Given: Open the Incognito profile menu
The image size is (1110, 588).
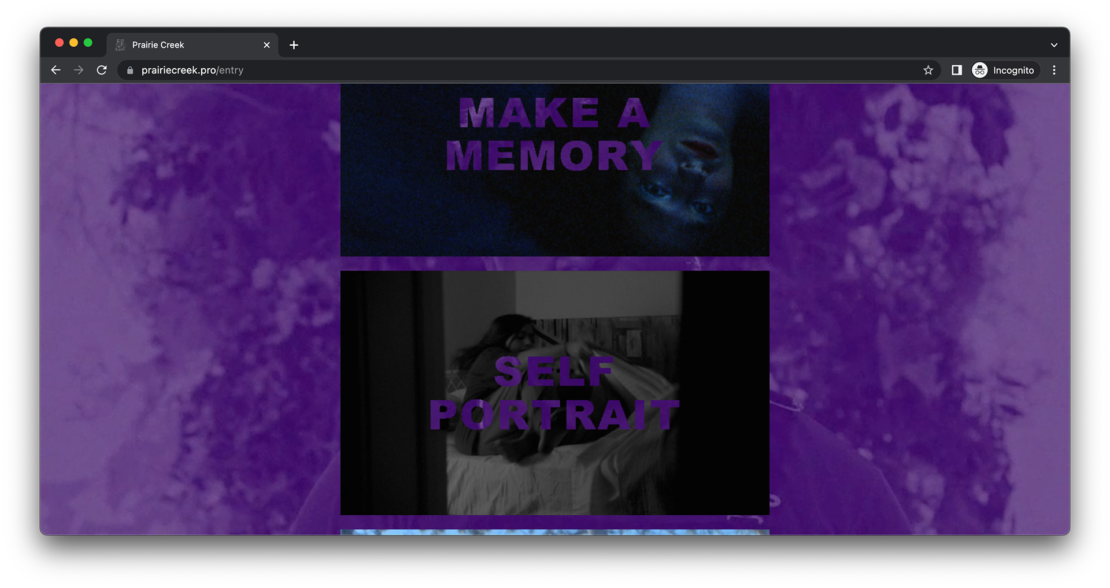Looking at the screenshot, I should 1005,70.
